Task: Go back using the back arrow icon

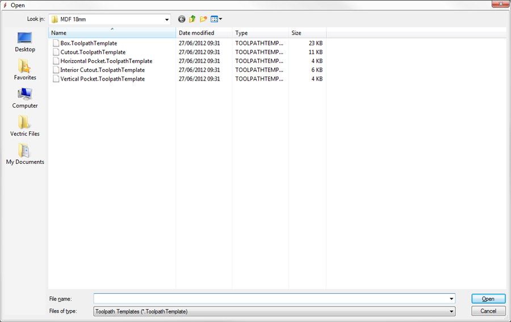Action: tap(182, 19)
